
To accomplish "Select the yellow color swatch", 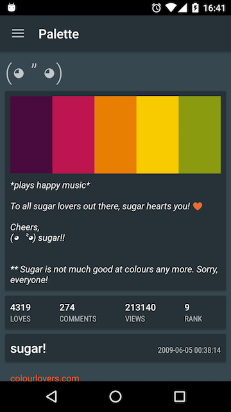I will coord(157,135).
